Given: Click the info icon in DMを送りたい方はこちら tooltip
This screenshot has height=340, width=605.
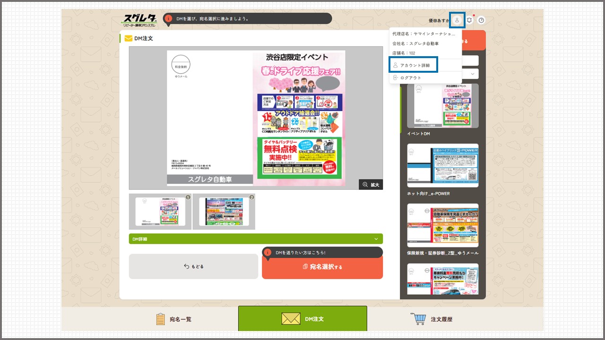Looking at the screenshot, I should click(268, 253).
